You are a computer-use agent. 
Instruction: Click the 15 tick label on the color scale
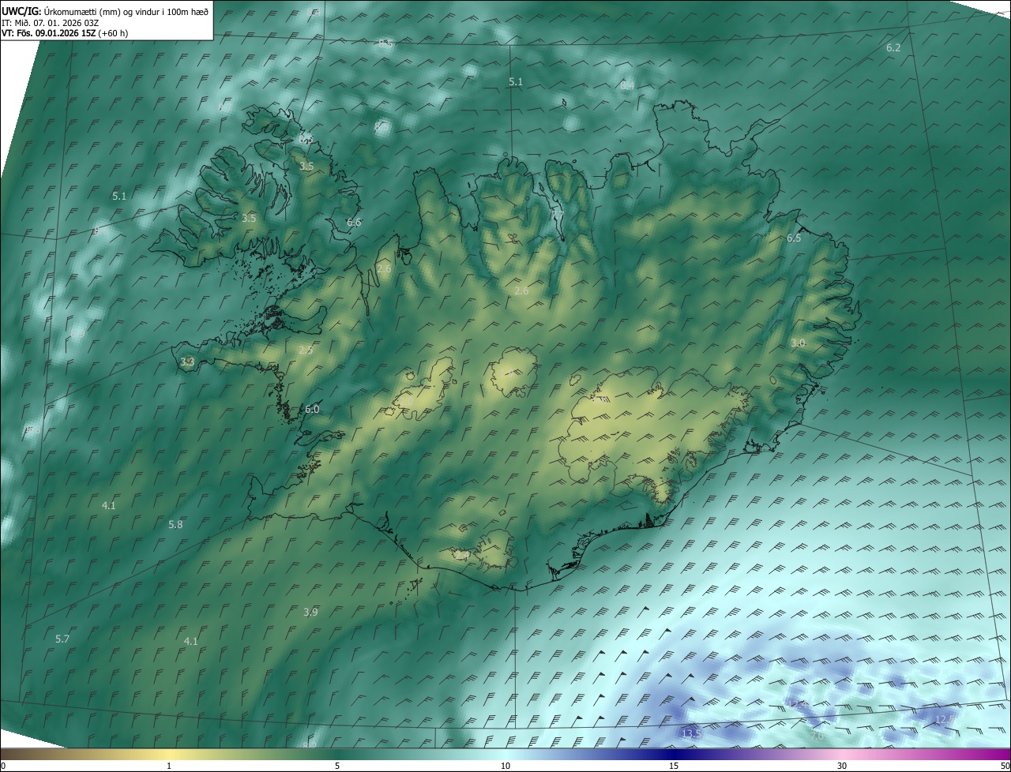point(674,766)
